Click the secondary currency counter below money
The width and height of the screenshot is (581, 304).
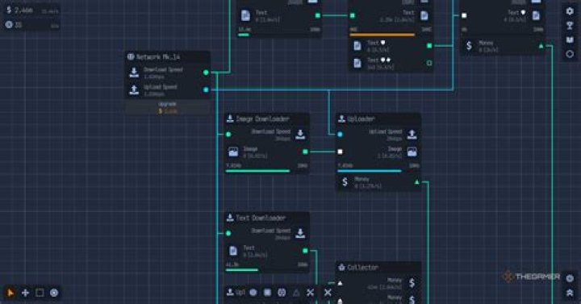coord(32,25)
